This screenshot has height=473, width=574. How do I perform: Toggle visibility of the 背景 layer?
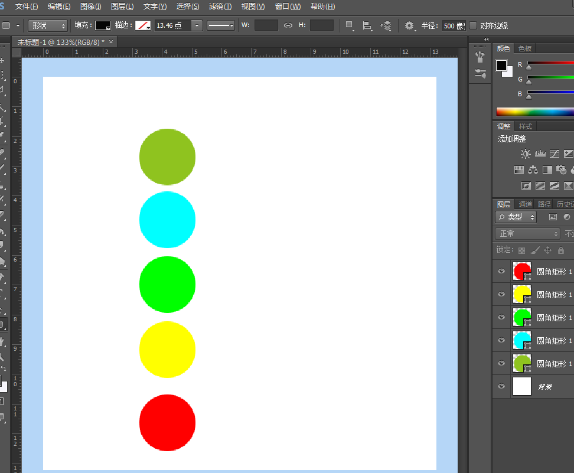coord(501,386)
